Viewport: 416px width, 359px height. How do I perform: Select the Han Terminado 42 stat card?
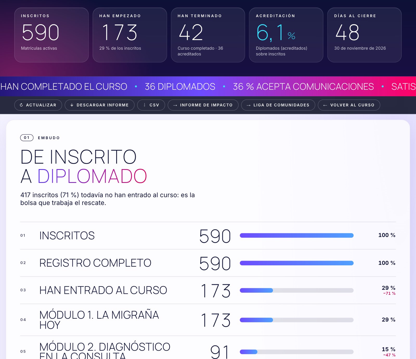208,35
